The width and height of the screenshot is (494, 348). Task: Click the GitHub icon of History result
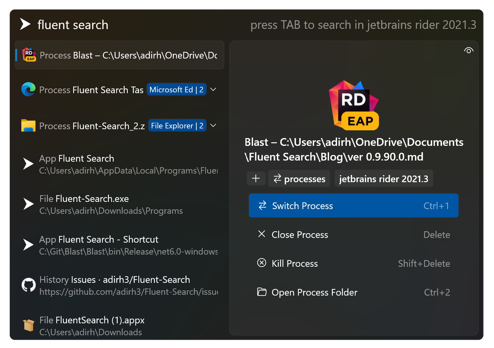tap(29, 285)
